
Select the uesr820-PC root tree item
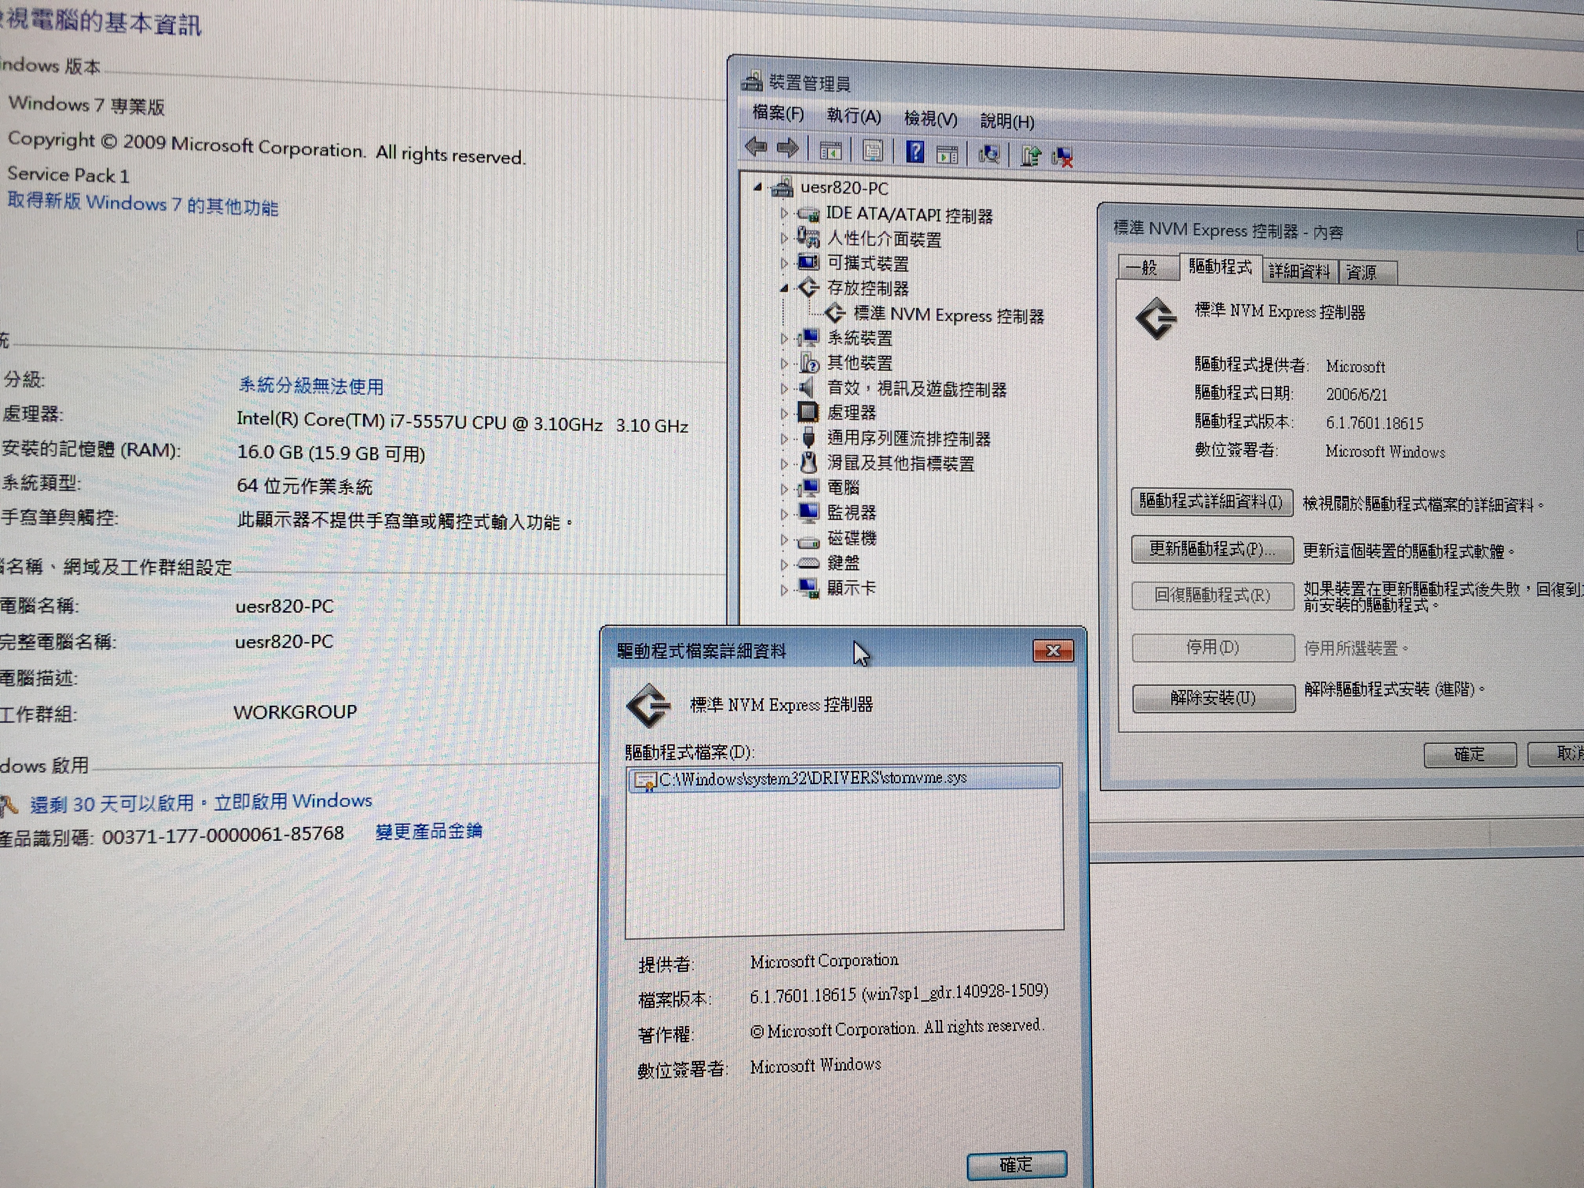(843, 188)
